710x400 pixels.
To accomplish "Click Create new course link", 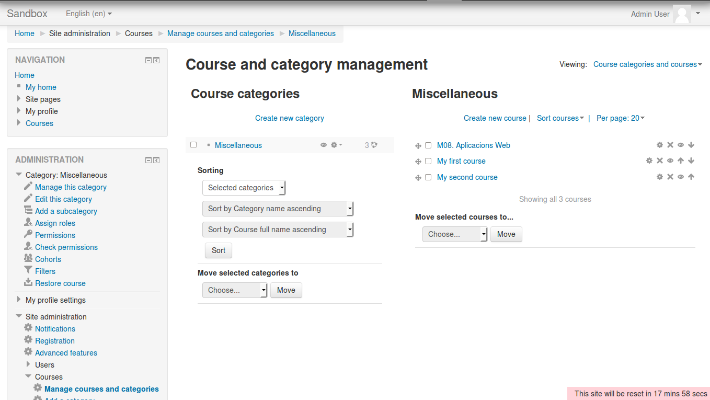I will (x=495, y=118).
